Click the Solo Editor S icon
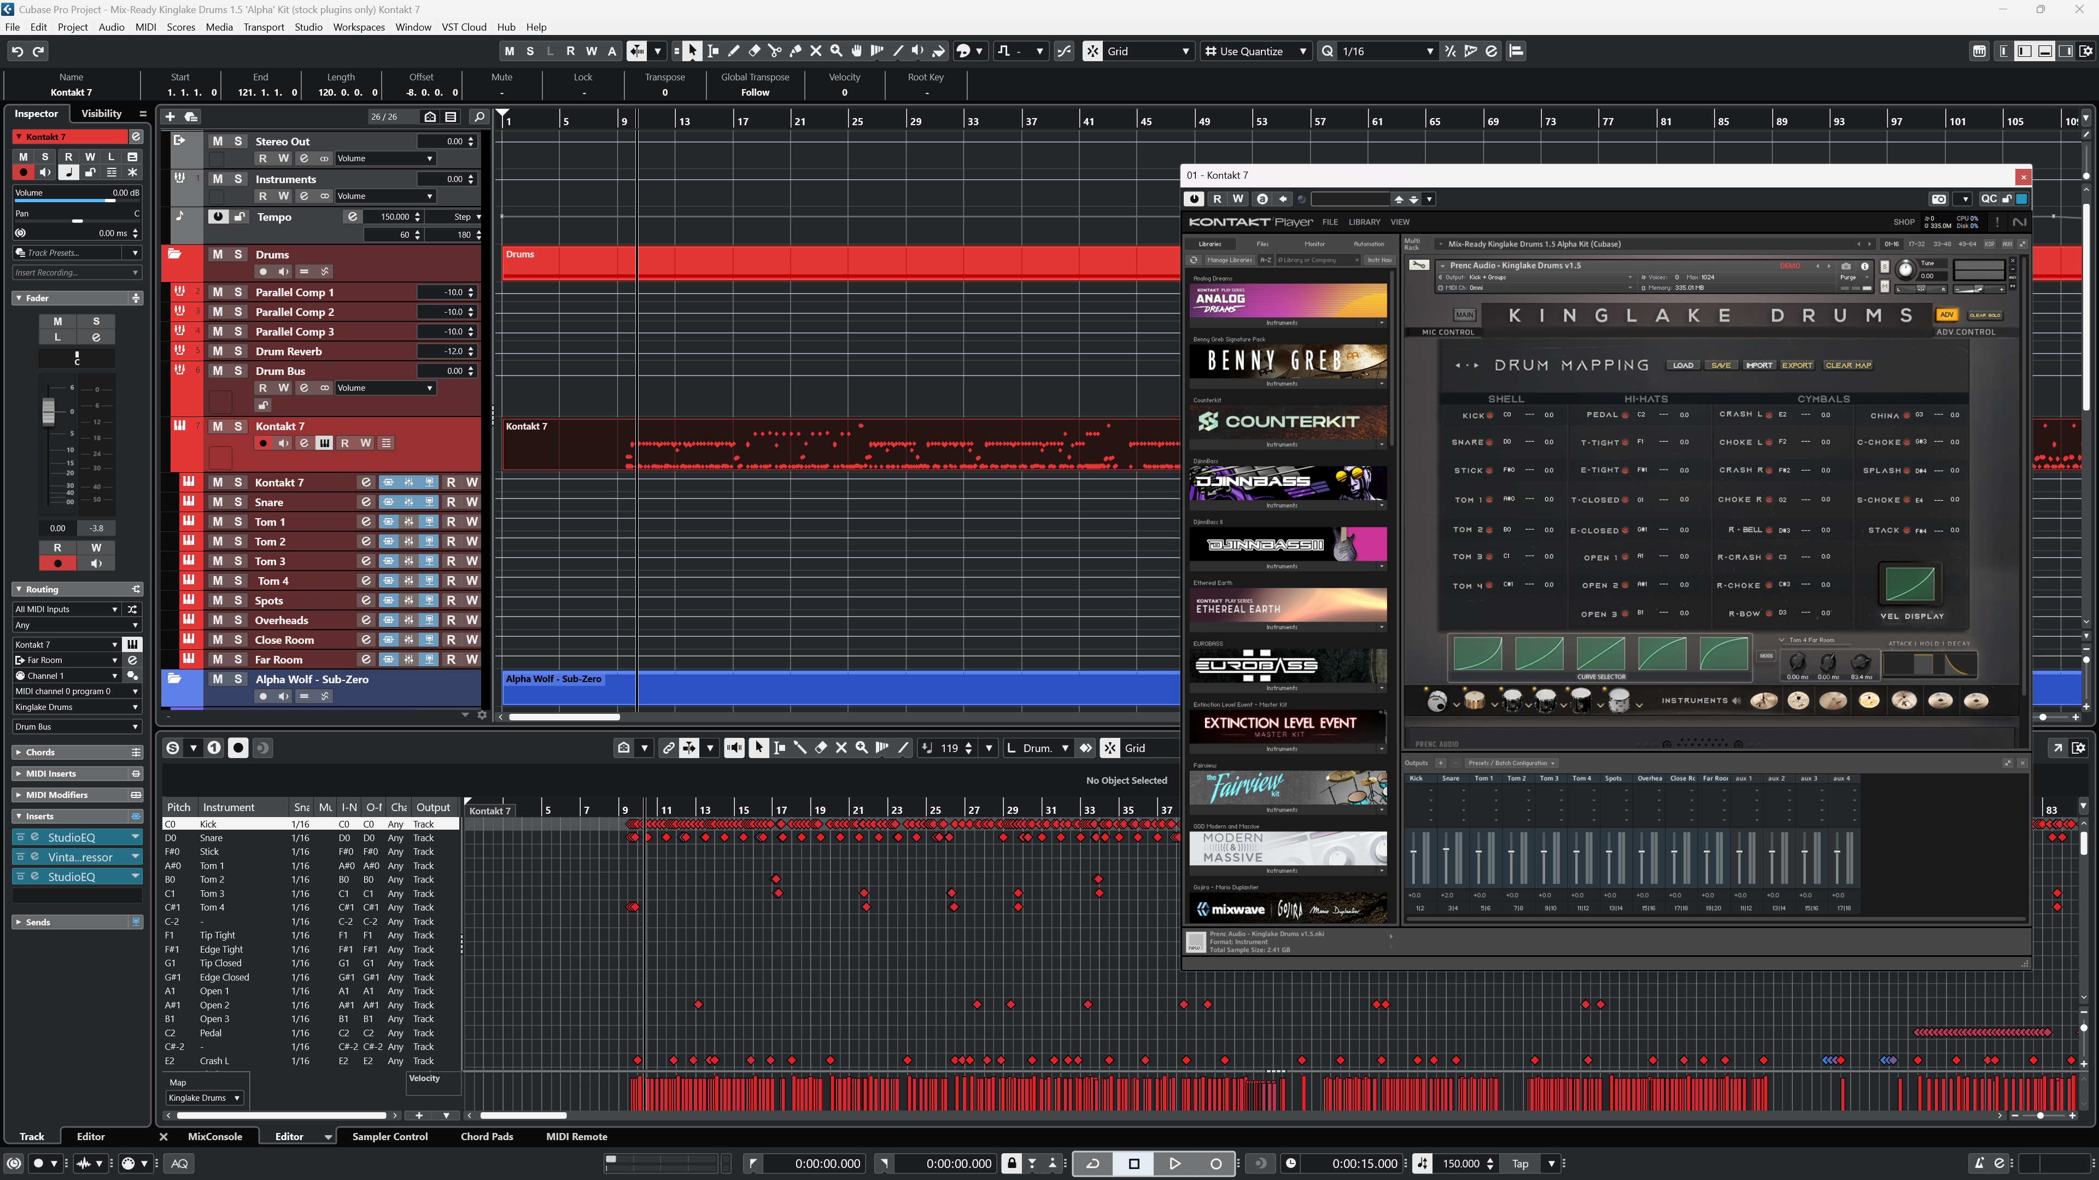Viewport: 2099px width, 1180px height. (172, 748)
